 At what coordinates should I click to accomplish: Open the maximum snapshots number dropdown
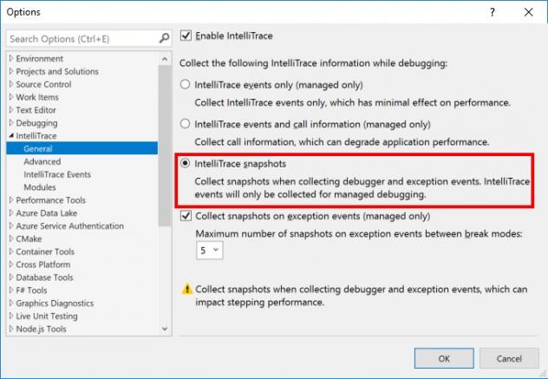click(x=210, y=250)
